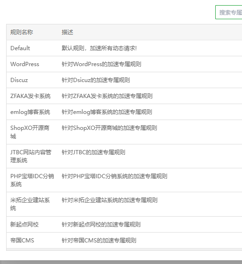Select the 新起点网校 rule name
242x264 pixels.
pos(24,225)
